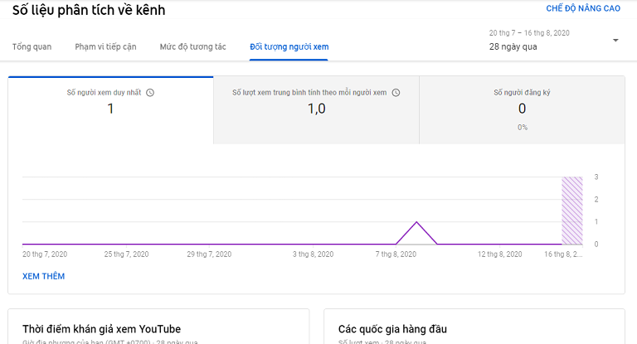Image resolution: width=637 pixels, height=344 pixels.
Task: Click the 25 thg 7, 2020 axis label
Action: click(x=126, y=254)
